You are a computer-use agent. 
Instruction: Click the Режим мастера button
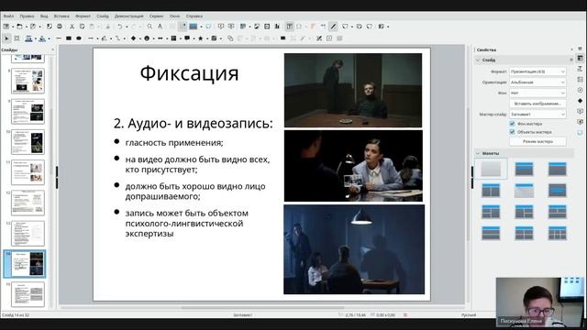(537, 142)
